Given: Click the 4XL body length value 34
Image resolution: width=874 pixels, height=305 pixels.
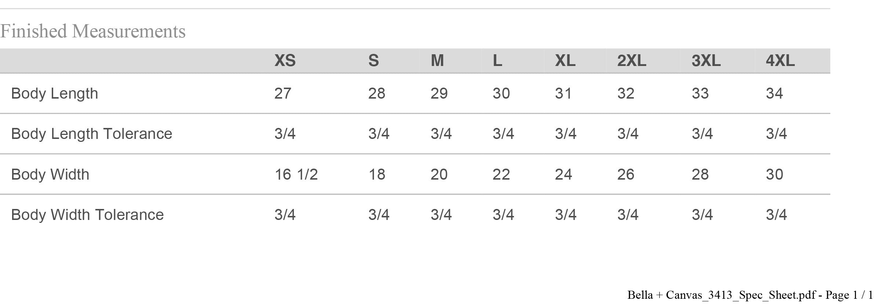Looking at the screenshot, I should coord(774,93).
